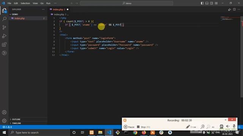
Task: Open the Run menu
Action: tap(48, 3)
